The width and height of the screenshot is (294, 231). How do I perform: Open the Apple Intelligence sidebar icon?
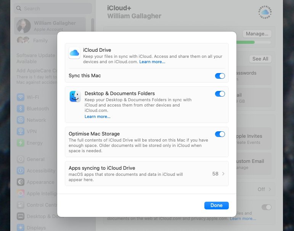(21, 193)
